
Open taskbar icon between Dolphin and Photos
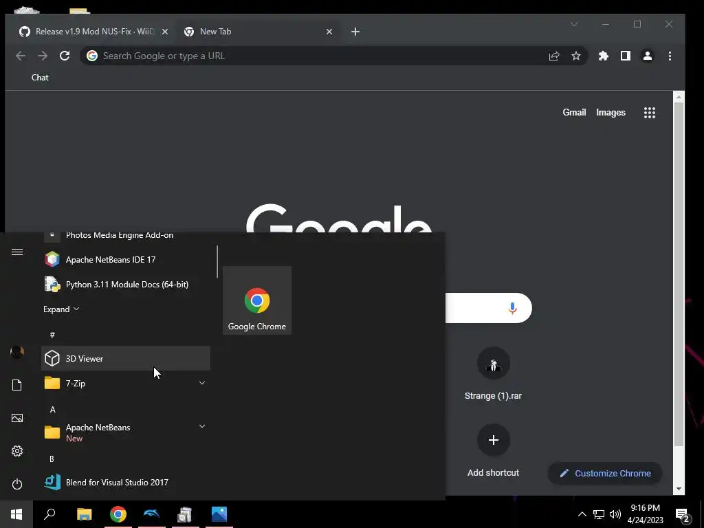click(x=185, y=514)
